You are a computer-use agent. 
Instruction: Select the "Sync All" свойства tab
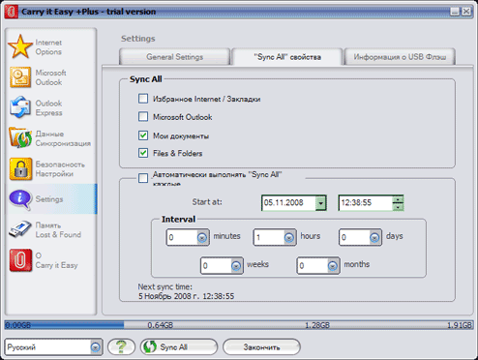coord(287,57)
